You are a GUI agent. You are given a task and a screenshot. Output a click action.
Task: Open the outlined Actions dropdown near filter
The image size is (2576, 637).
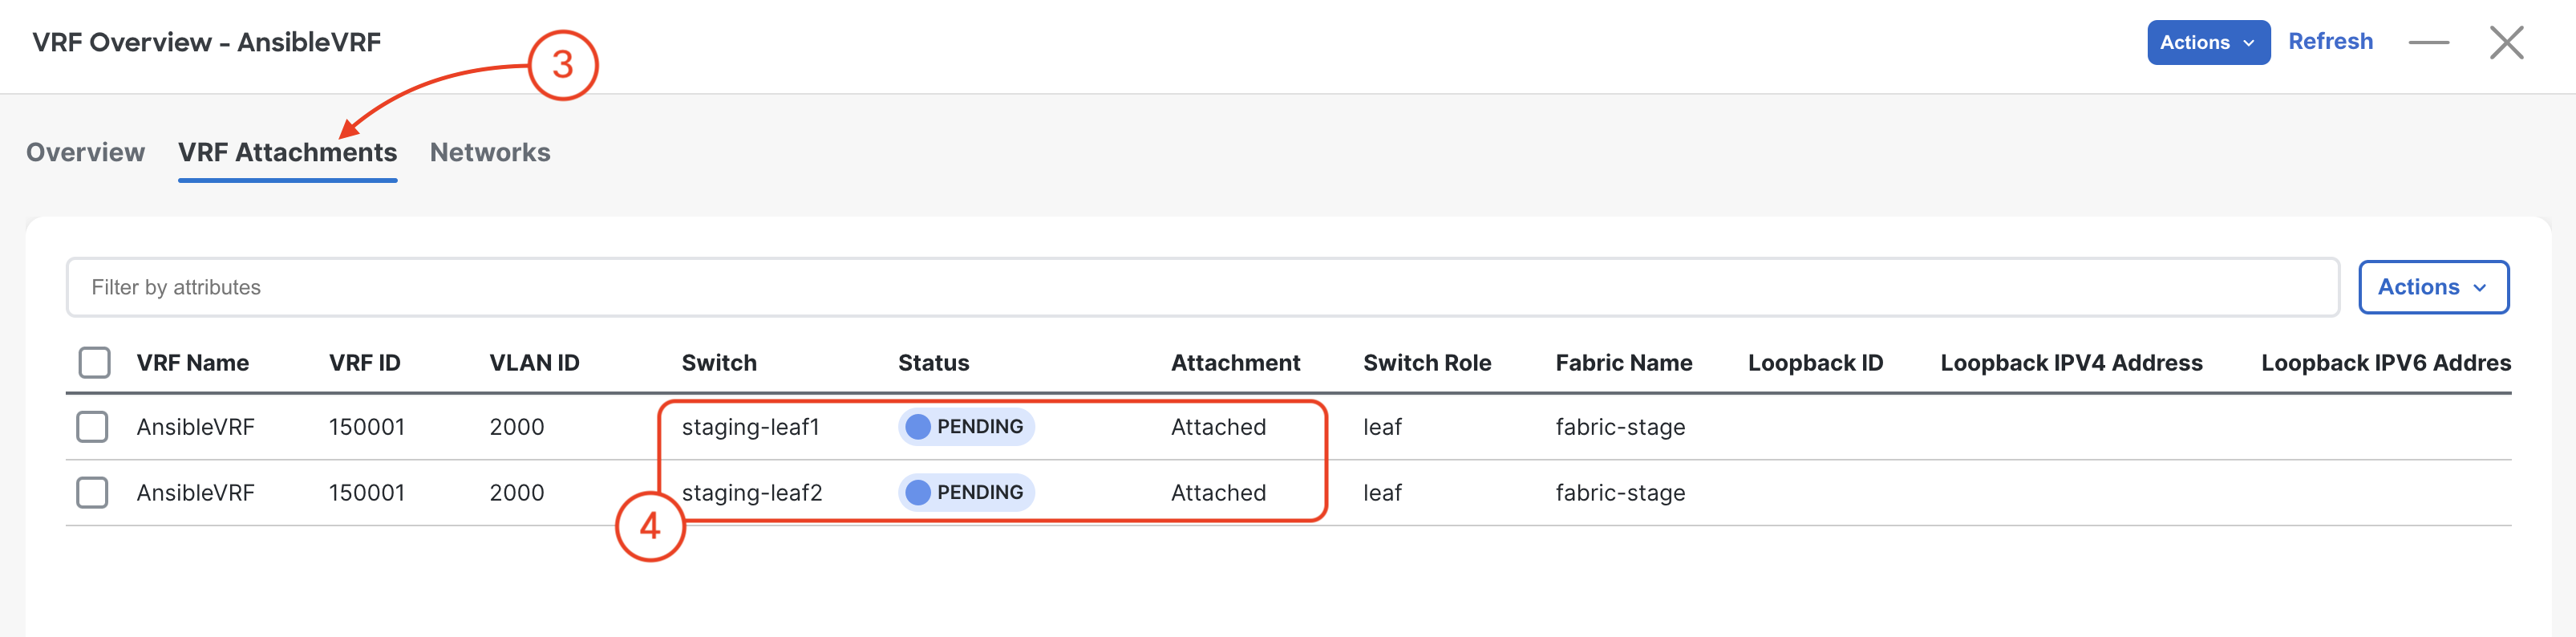[x=2433, y=287]
